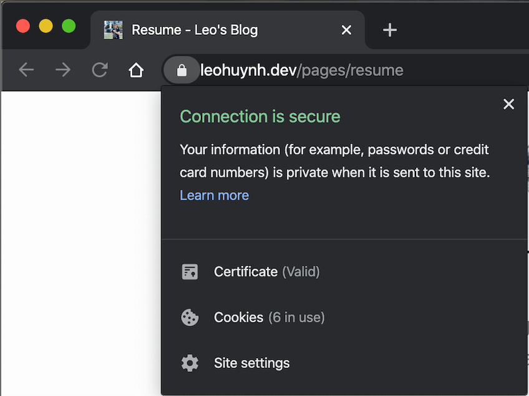Click the gear icon for site settings

point(190,363)
